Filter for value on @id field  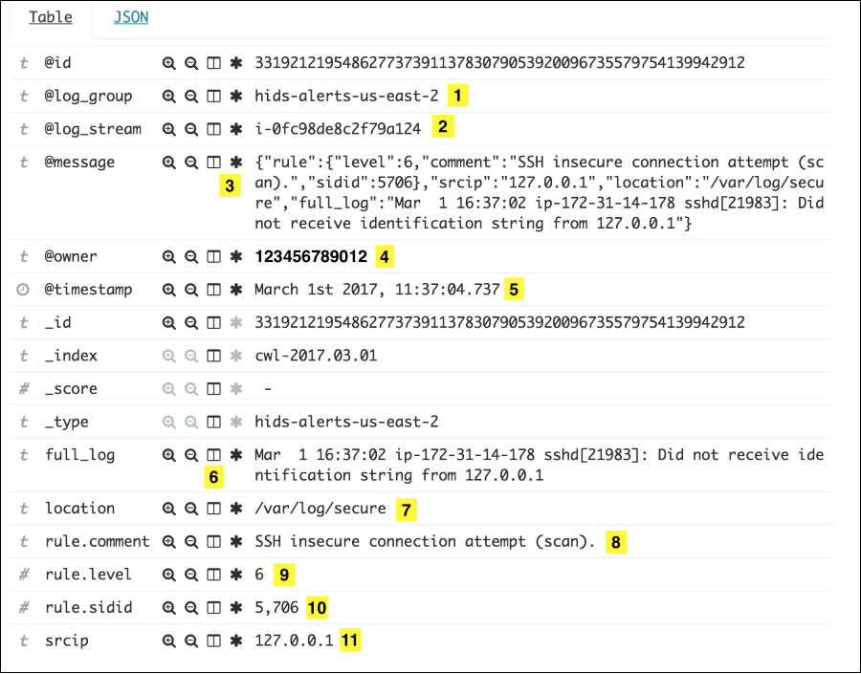(168, 63)
